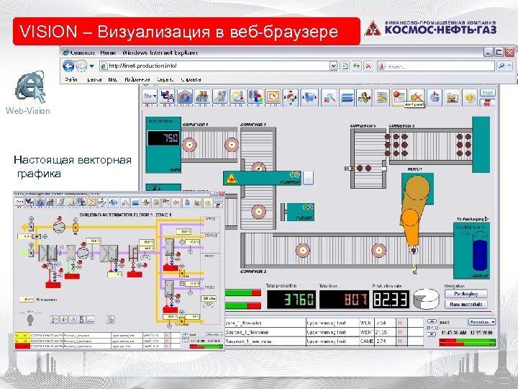The width and height of the screenshot is (518, 389).
Task: Click the magnifier search toolbar icon
Action: click(329, 97)
